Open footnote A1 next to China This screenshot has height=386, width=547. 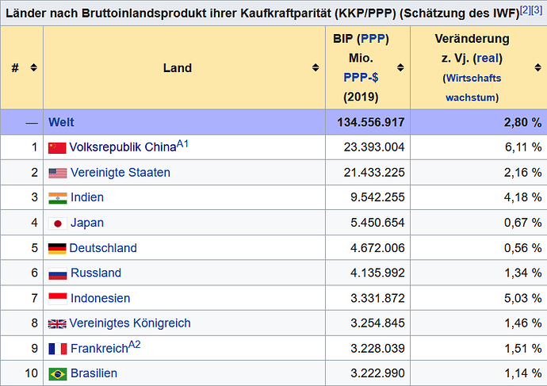point(182,143)
